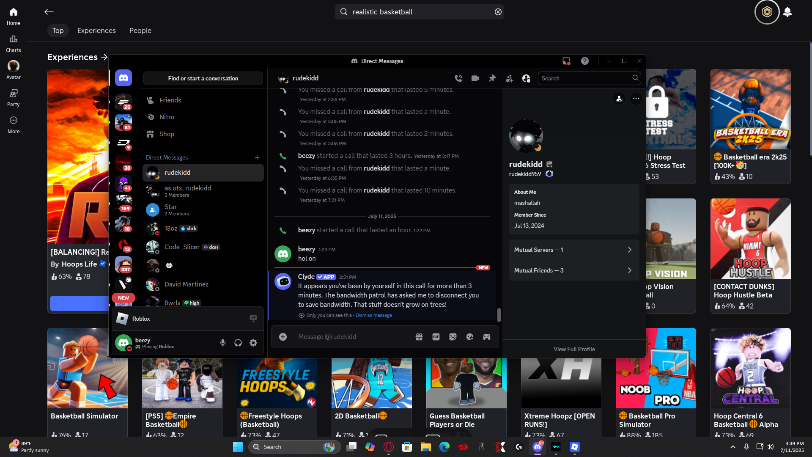
Task: Open server with 337 notifications badge
Action: (x=123, y=264)
